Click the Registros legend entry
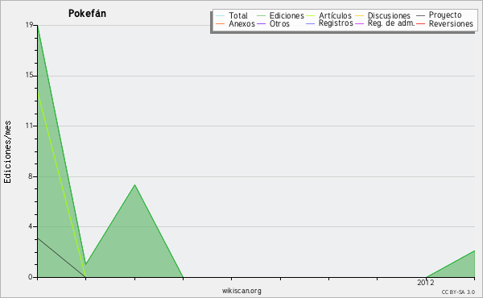 pyautogui.click(x=329, y=23)
